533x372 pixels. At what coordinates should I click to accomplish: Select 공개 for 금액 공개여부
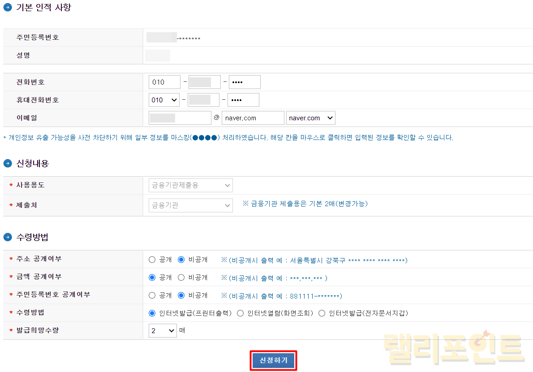pyautogui.click(x=152, y=277)
